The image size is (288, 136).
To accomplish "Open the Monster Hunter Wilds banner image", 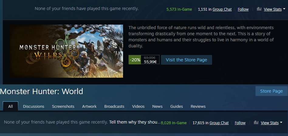I will tap(66, 51).
